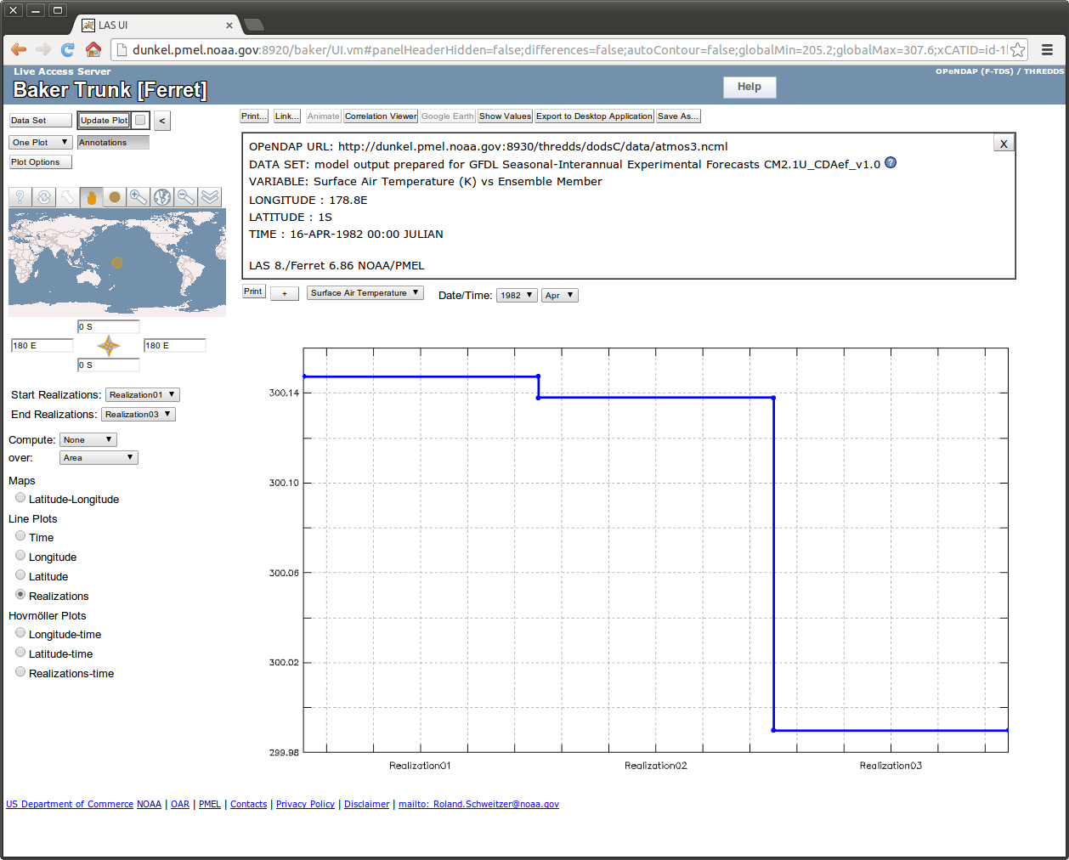Click the west longitude 180 E field
Image resolution: width=1069 pixels, height=860 pixels.
click(x=42, y=345)
